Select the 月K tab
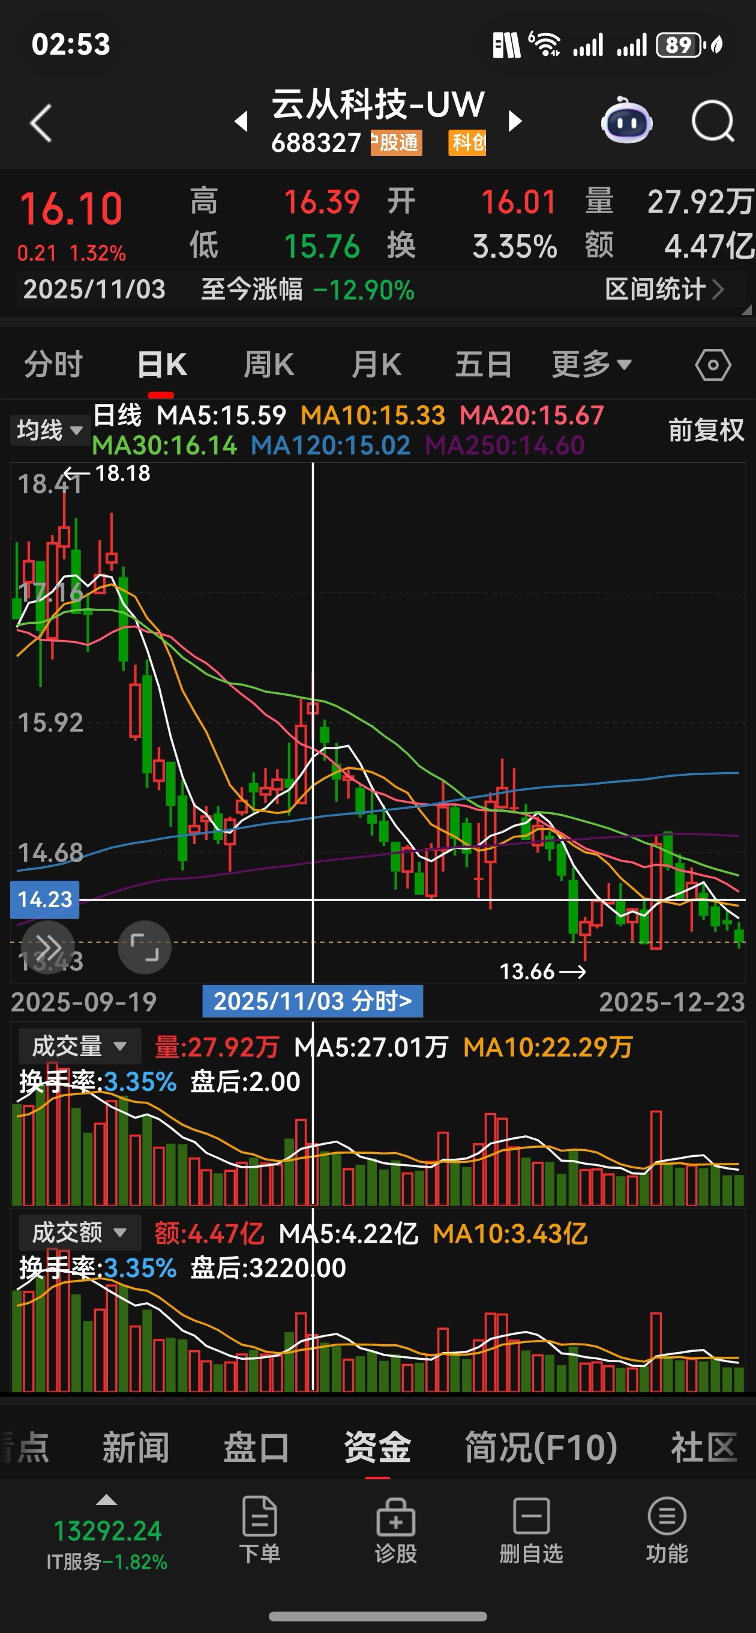Viewport: 756px width, 1633px height. (x=376, y=364)
